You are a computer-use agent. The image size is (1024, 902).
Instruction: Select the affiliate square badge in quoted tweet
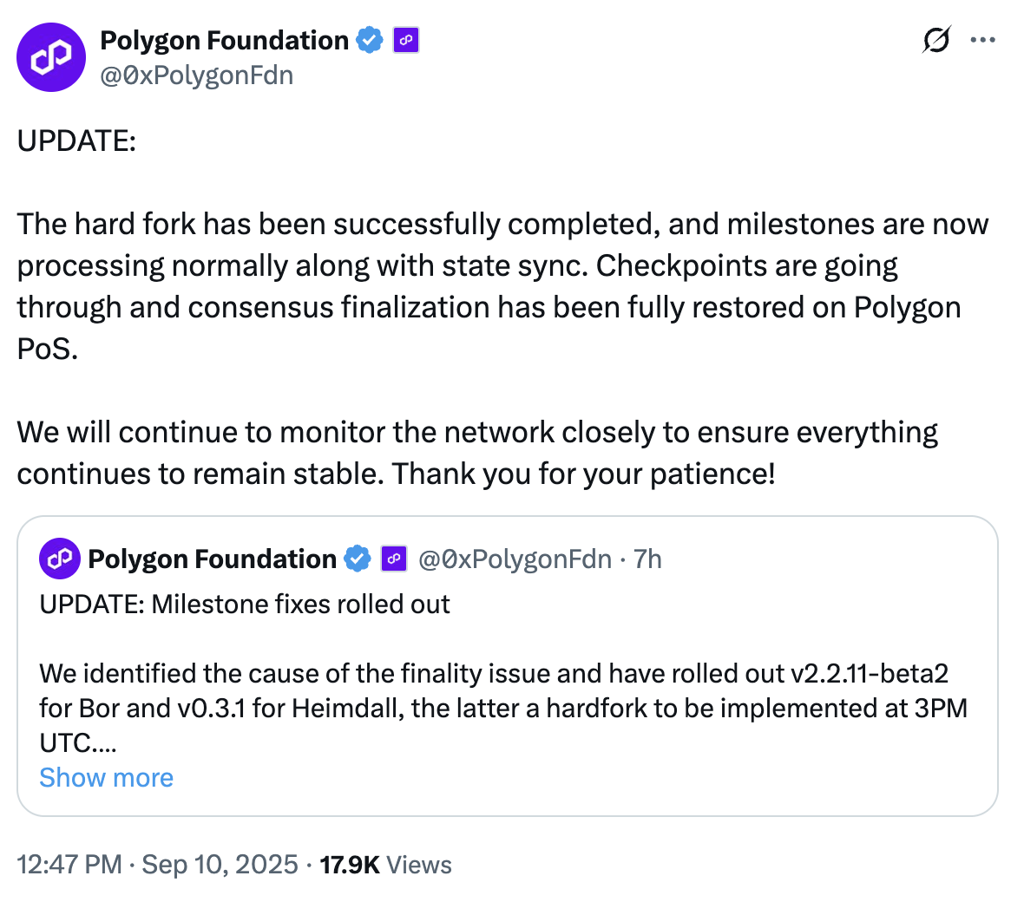pyautogui.click(x=394, y=559)
